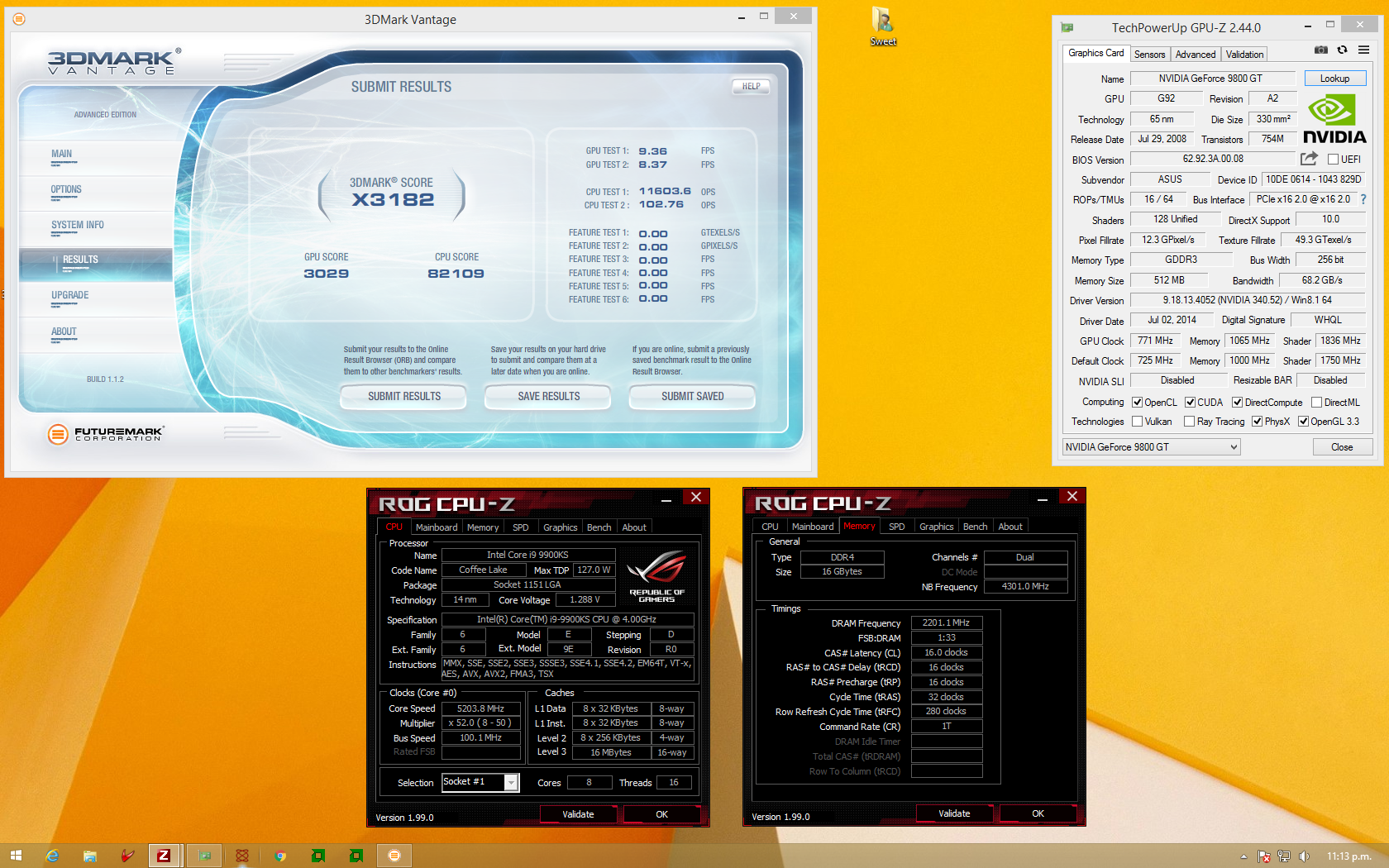1389x868 pixels.
Task: Click the Bus Interface question mark icon
Action: click(x=1363, y=199)
